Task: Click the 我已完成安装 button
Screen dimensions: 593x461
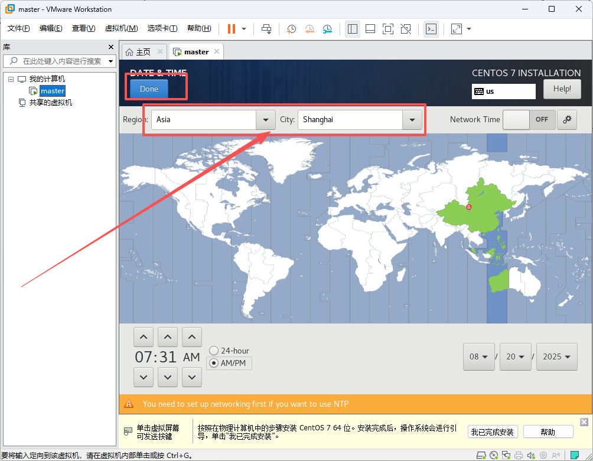Action: click(493, 432)
